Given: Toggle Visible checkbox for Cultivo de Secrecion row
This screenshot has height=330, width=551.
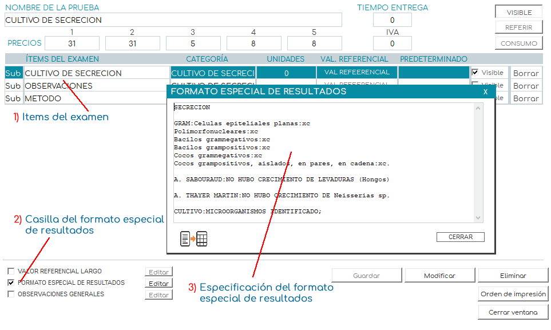Looking at the screenshot, I should (475, 73).
